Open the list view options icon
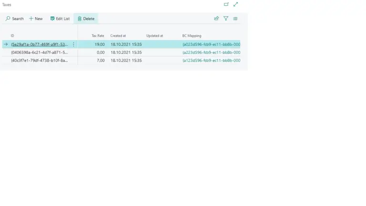The width and height of the screenshot is (366, 206). 235,19
